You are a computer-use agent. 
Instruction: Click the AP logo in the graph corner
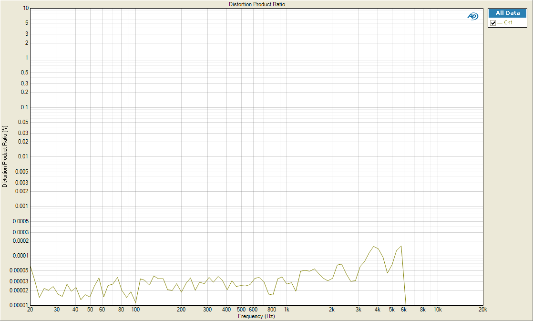click(x=473, y=16)
